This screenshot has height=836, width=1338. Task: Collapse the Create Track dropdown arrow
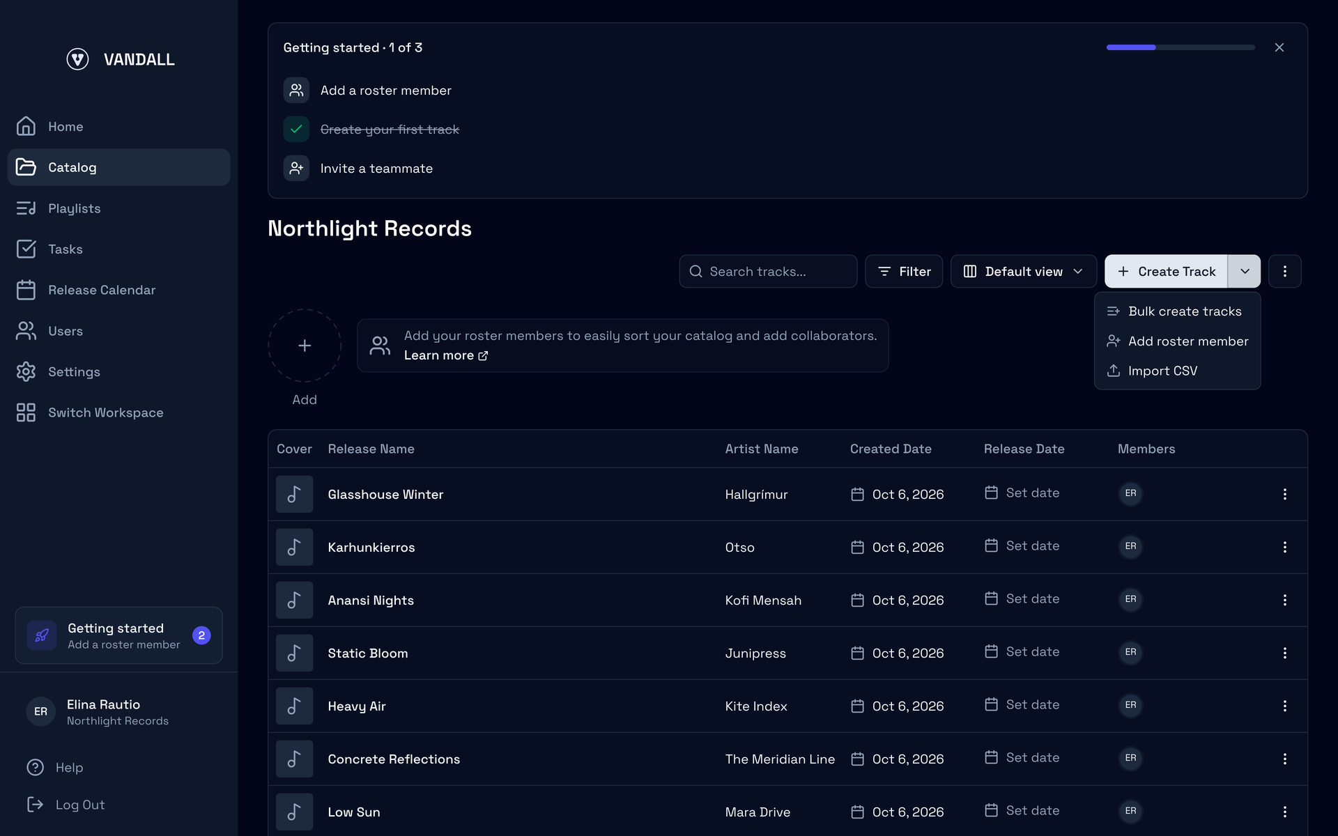1245,271
